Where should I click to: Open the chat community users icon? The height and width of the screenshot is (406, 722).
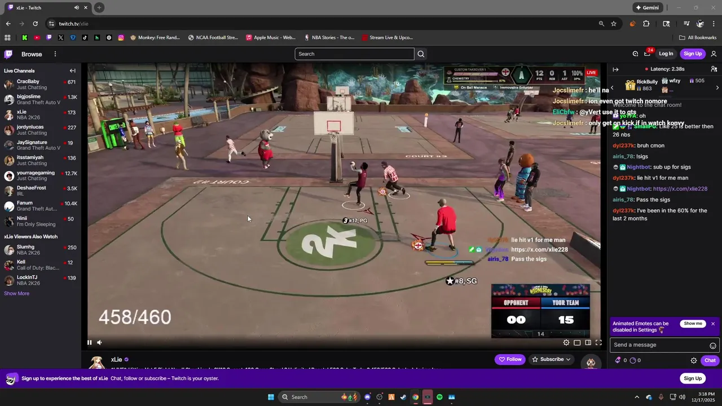[714, 69]
